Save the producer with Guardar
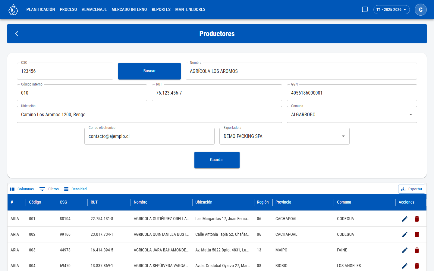The height and width of the screenshot is (271, 434). click(x=217, y=160)
